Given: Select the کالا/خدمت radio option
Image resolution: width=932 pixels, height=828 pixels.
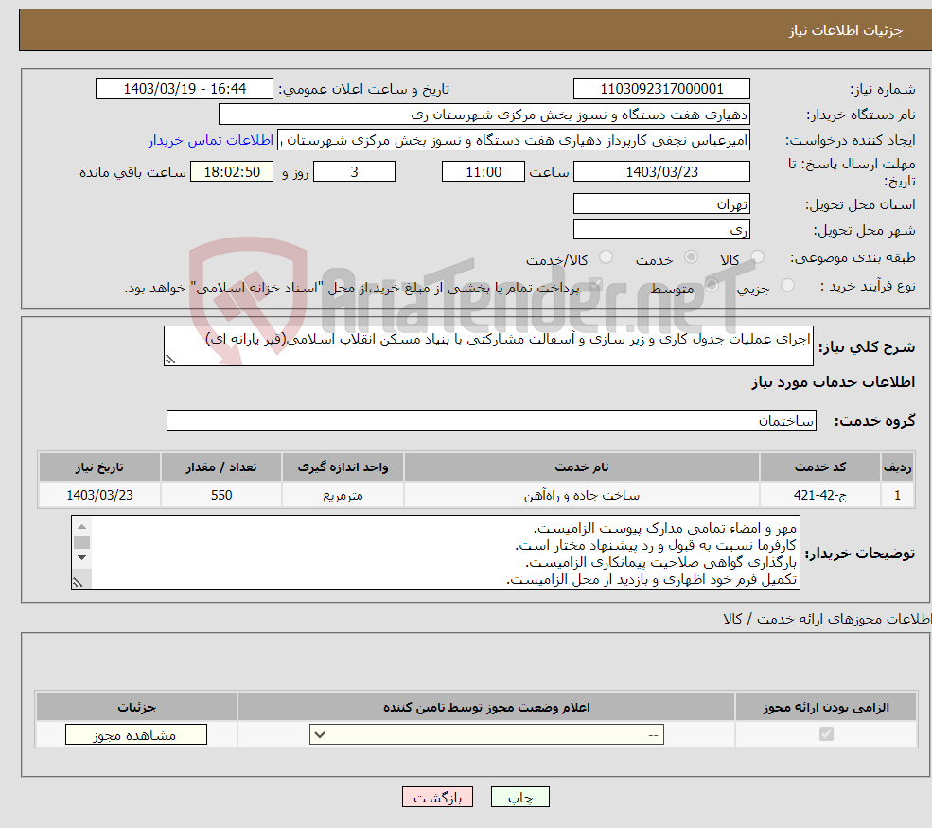Looking at the screenshot, I should click(606, 257).
